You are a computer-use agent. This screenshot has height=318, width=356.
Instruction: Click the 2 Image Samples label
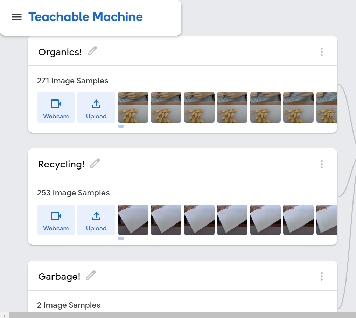pos(69,305)
